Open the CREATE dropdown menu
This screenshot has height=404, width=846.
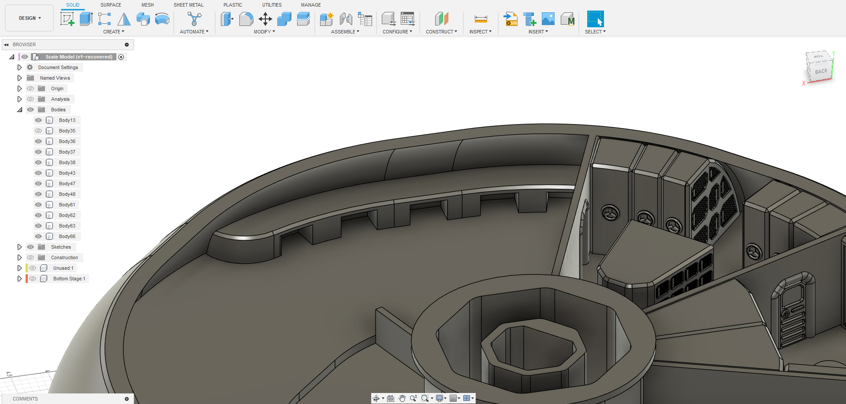tap(114, 32)
